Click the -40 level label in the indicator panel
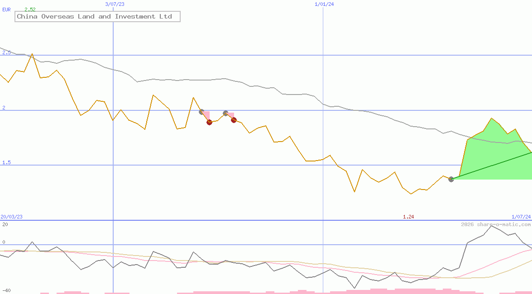Image resolution: width=532 pixels, height=294 pixels. [6, 290]
